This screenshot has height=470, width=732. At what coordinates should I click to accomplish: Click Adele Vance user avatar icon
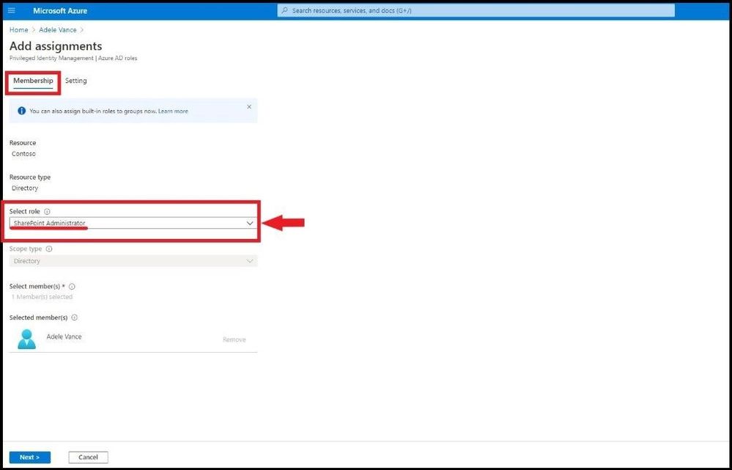click(26, 339)
